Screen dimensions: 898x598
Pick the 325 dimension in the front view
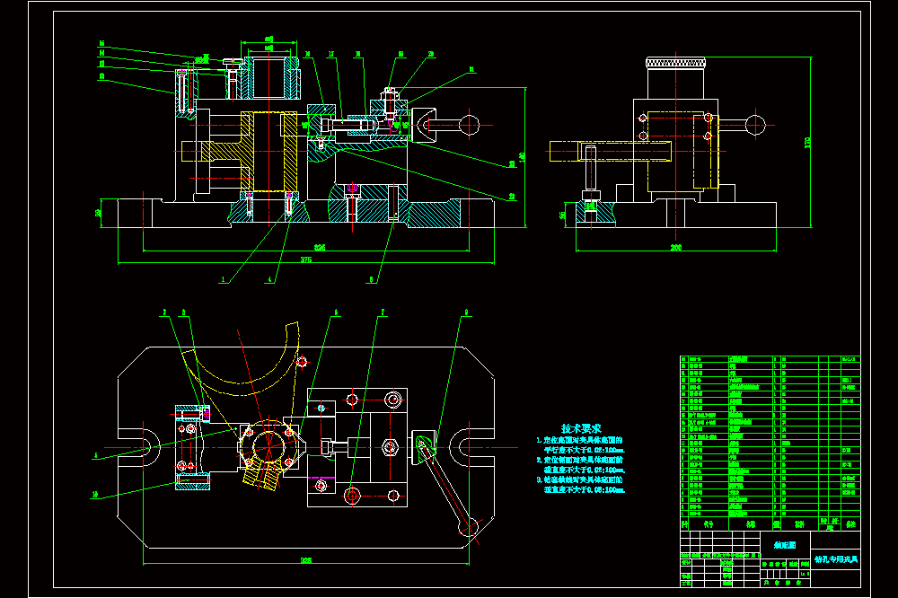320,248
